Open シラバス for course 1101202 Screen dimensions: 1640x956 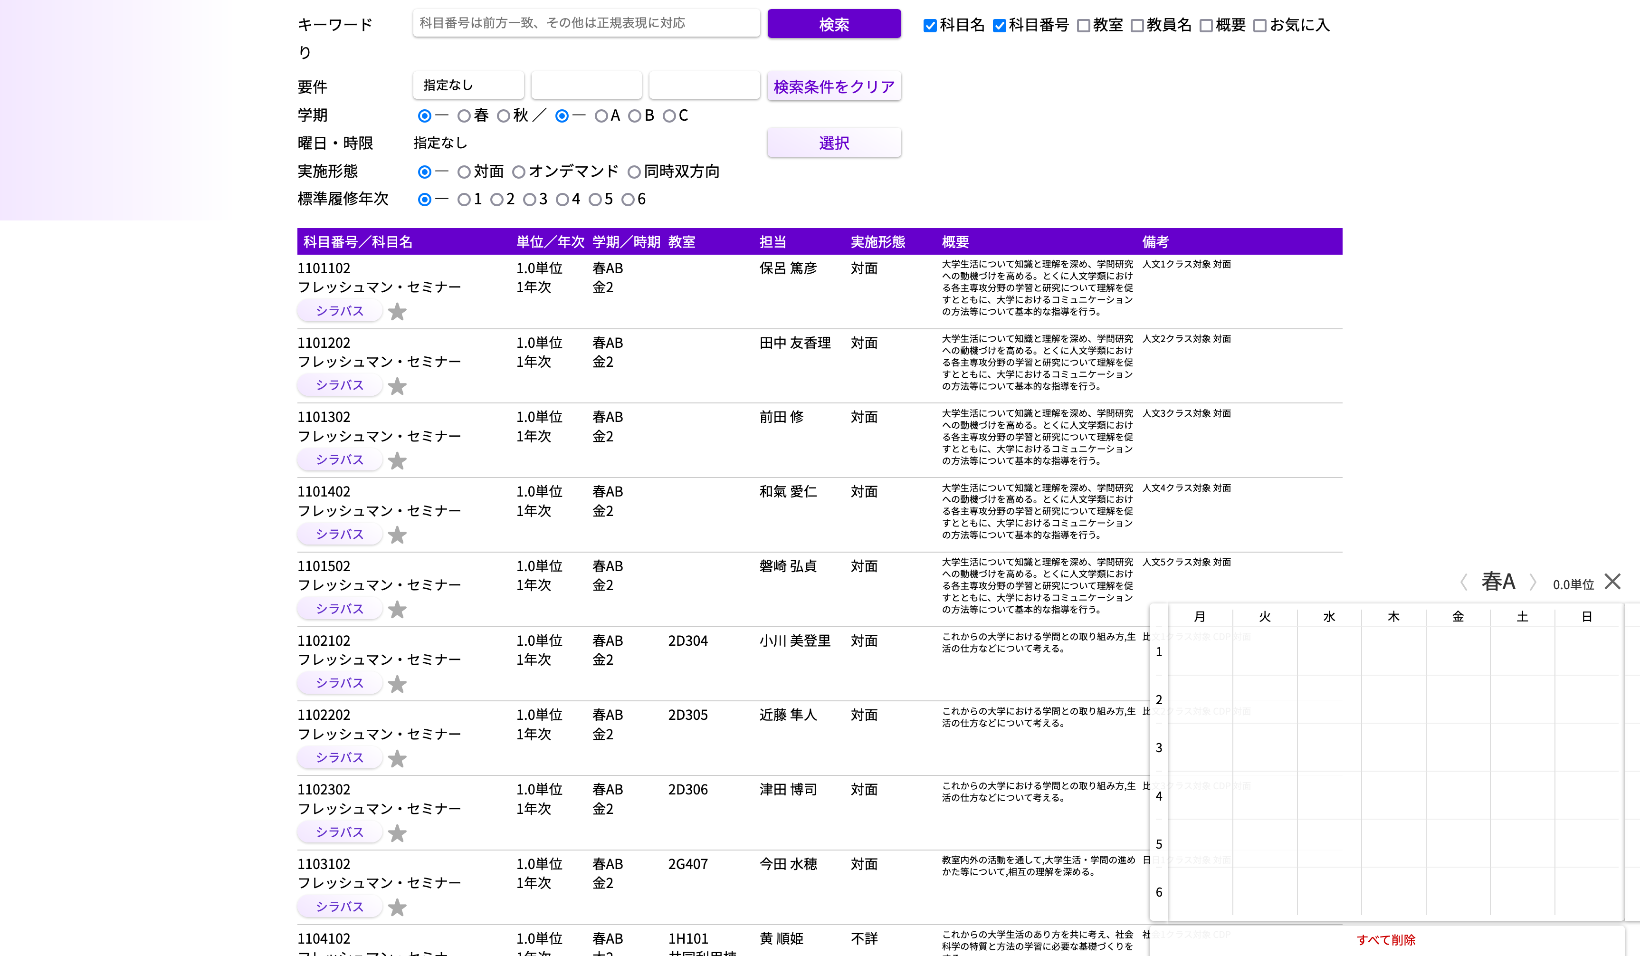[x=339, y=385]
